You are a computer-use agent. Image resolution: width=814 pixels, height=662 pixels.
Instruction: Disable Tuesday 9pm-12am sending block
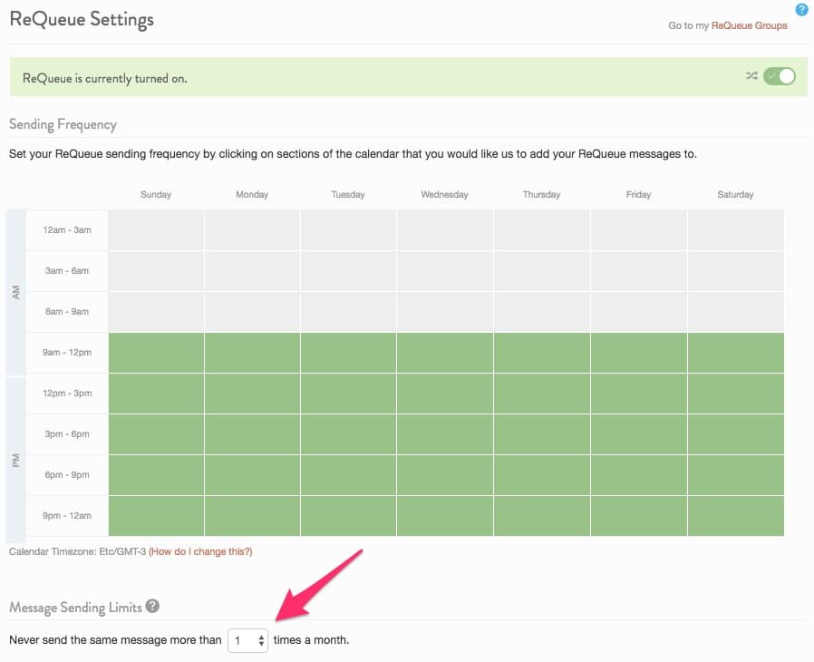(x=348, y=515)
